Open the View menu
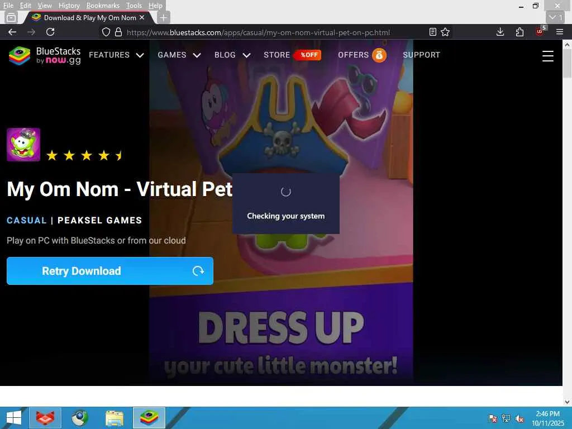The height and width of the screenshot is (429, 572). click(x=45, y=6)
